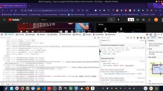
Task: Open the YouTube guide hamburger menu
Action: (x=4, y=20)
